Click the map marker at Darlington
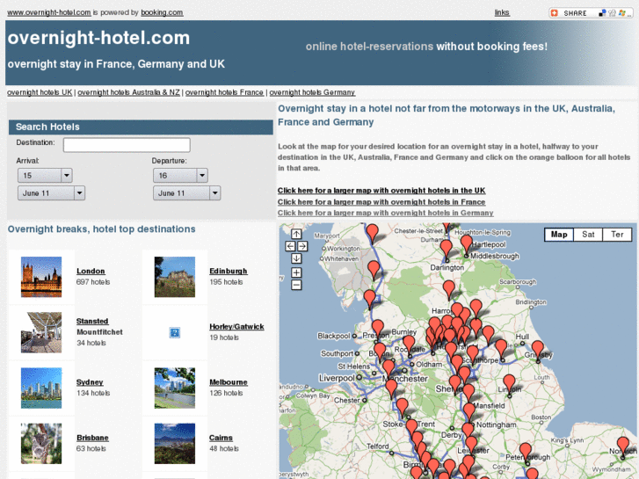Viewport: 639px width, 479px height. [447, 250]
